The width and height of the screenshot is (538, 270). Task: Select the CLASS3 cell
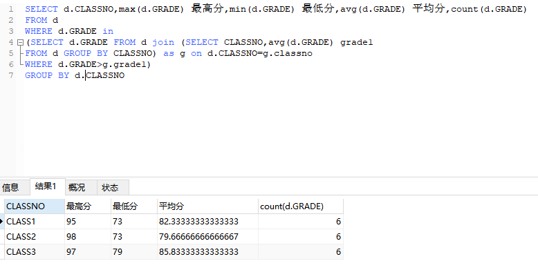35,251
